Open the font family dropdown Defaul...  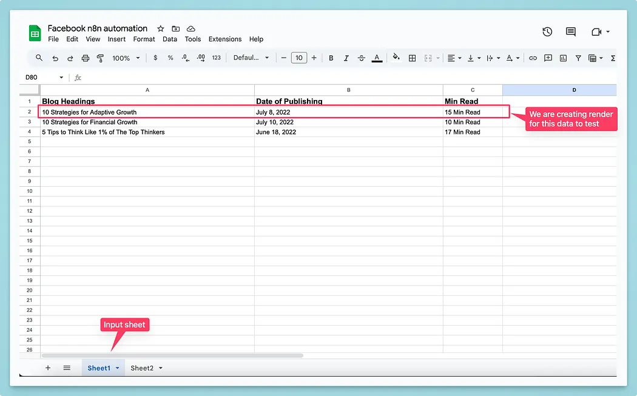point(251,58)
